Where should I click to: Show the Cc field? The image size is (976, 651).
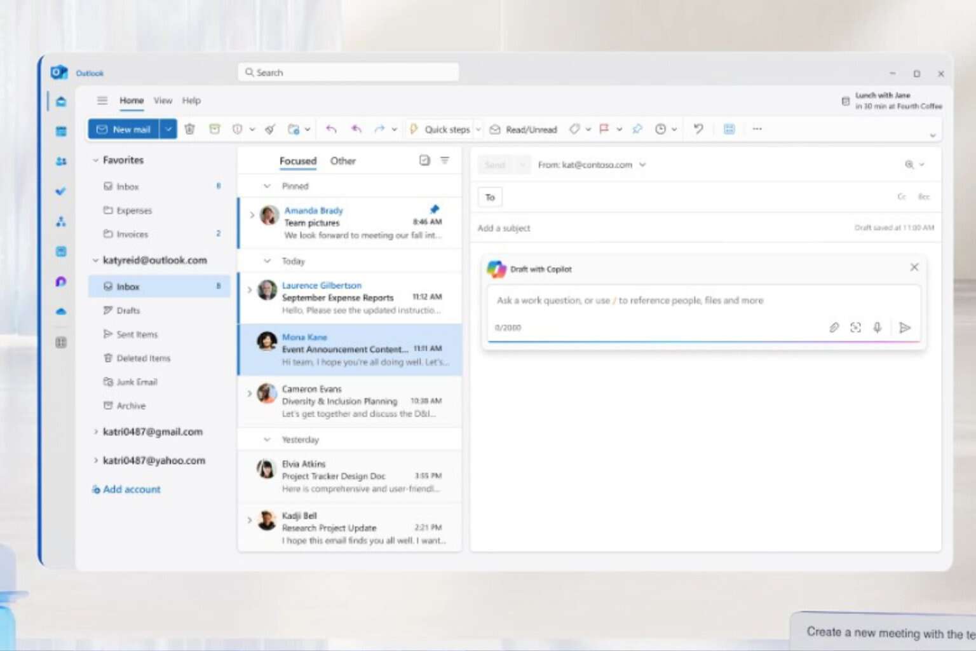pos(901,196)
